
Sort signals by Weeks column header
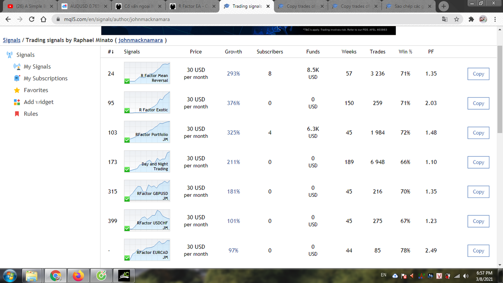coord(349,52)
